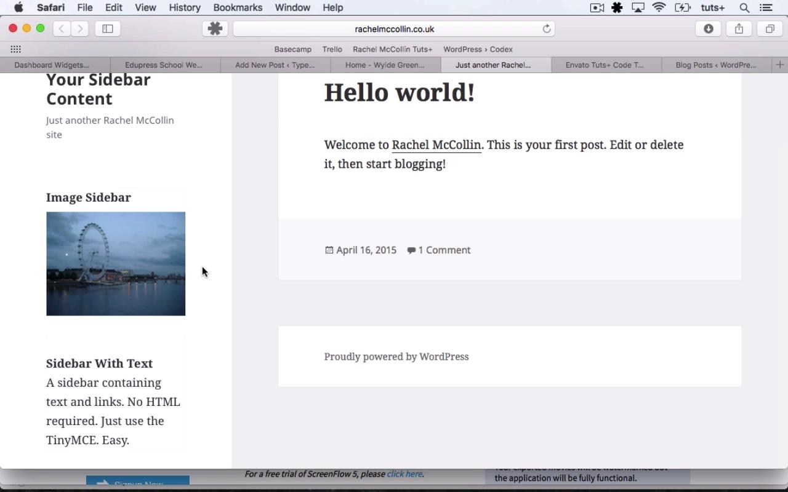Show all tabs overview button
The width and height of the screenshot is (788, 492).
tap(770, 28)
